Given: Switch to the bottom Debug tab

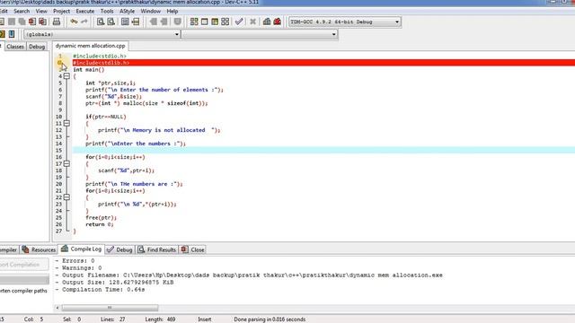Looking at the screenshot, I should 119,249.
